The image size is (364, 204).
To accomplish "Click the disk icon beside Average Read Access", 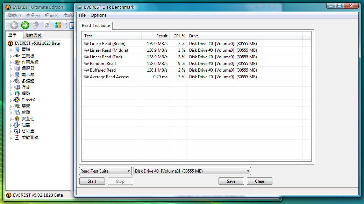I will point(86,77).
